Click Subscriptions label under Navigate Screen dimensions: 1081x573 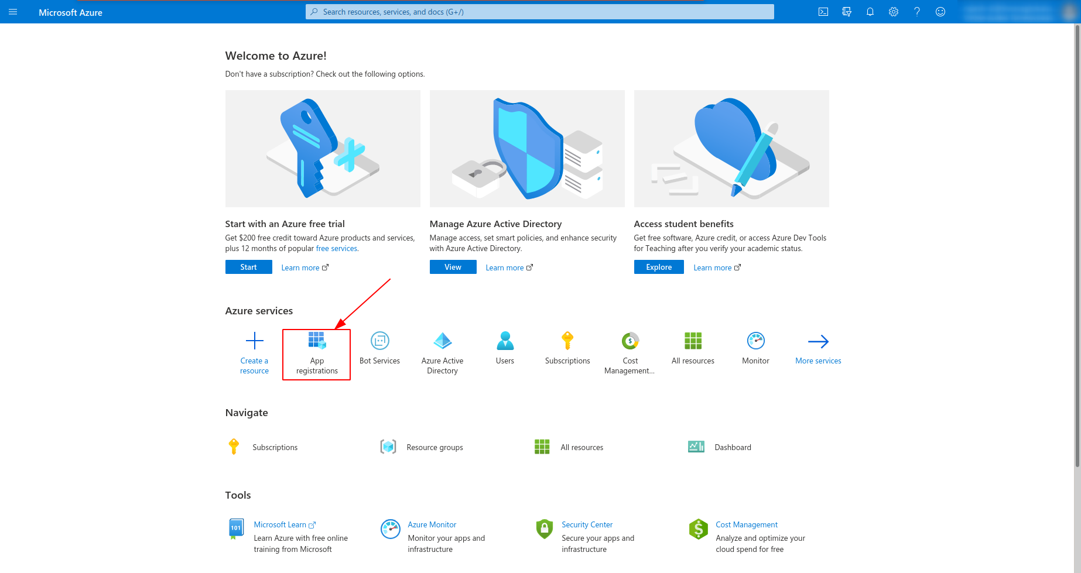point(275,447)
